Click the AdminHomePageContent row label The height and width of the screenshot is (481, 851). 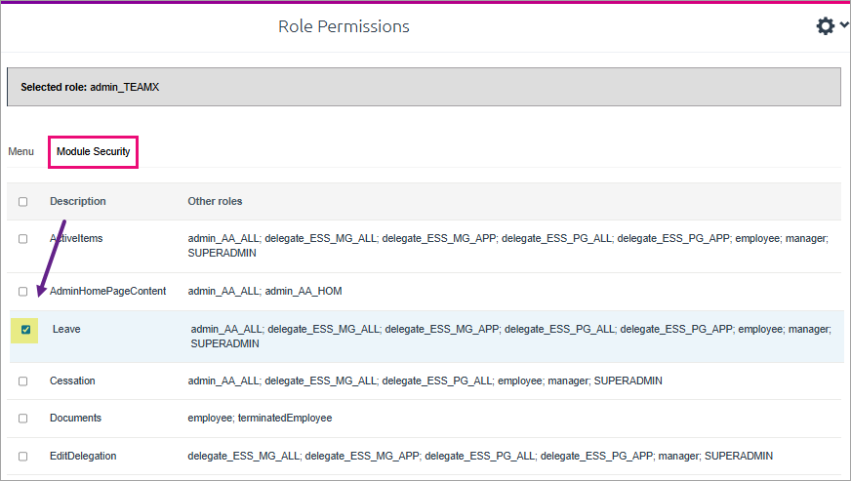pos(107,292)
